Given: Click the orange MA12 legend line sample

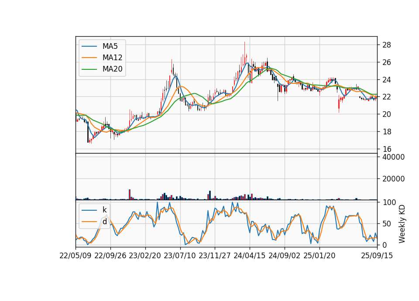Looking at the screenshot, I should (89, 58).
